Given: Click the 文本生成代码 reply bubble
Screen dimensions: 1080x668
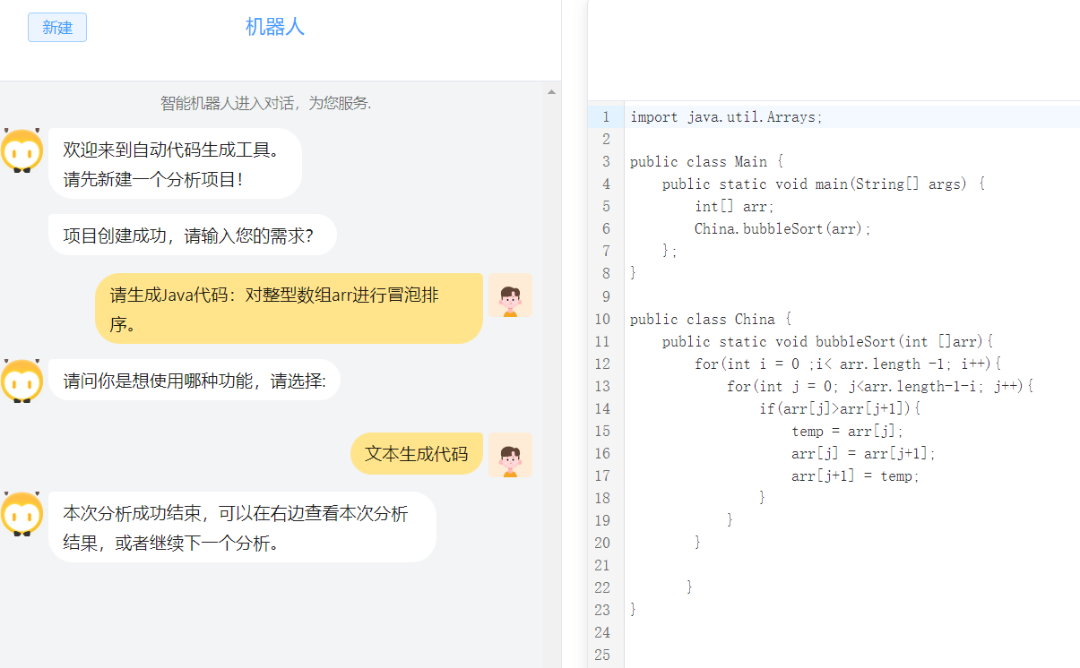Looking at the screenshot, I should (x=417, y=454).
